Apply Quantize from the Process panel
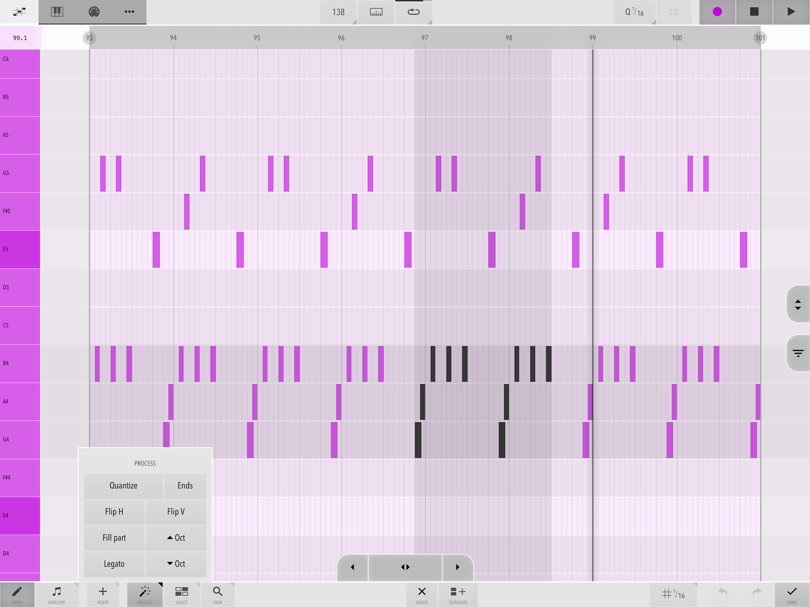The width and height of the screenshot is (810, 607). (x=123, y=485)
